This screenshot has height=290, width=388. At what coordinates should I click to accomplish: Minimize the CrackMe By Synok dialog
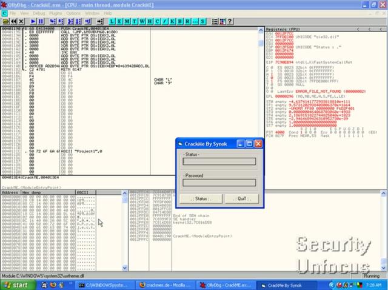point(240,144)
